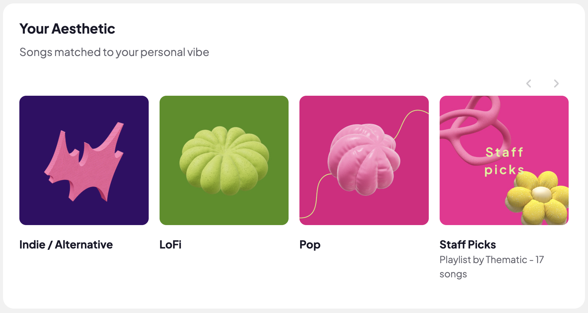The image size is (588, 313).
Task: Click the Indie / Alternative title
Action: pos(66,244)
